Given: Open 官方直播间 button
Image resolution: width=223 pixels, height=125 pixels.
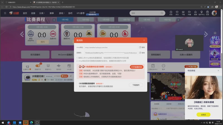Looking at the screenshot, I should pos(35,54).
